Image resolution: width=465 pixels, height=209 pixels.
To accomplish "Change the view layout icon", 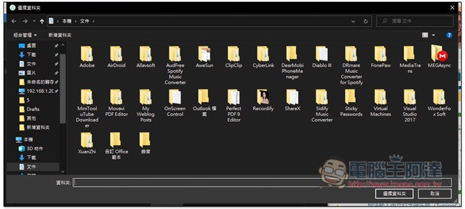I will click(x=425, y=35).
